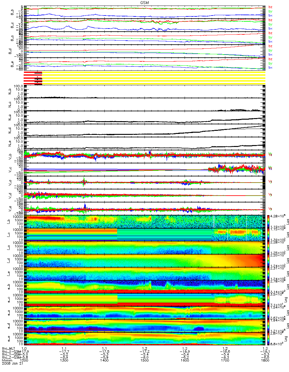Click the thc_MLT row label
The height and width of the screenshot is (372, 289).
[8, 348]
